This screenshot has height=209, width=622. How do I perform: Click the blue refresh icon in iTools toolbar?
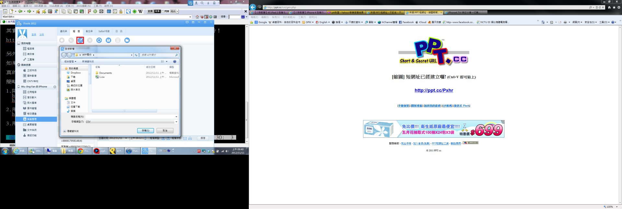[x=99, y=40]
